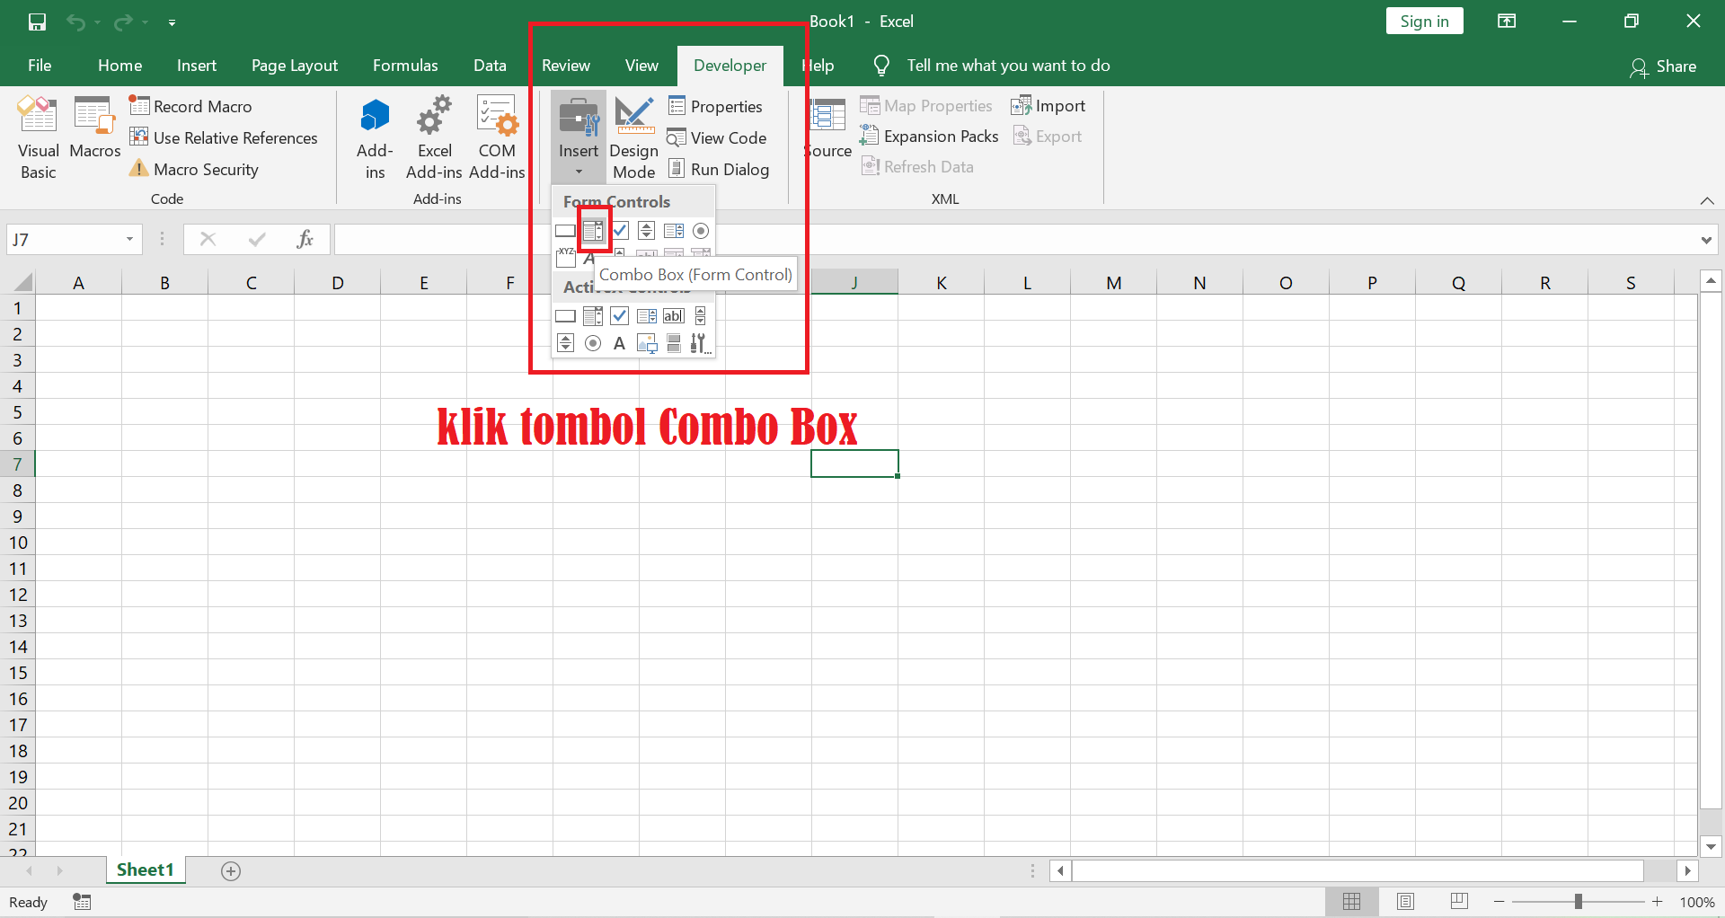Select the Check Box form control
This screenshot has height=918, width=1725.
point(620,231)
